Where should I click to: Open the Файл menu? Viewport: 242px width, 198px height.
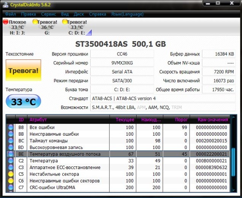(x=11, y=14)
